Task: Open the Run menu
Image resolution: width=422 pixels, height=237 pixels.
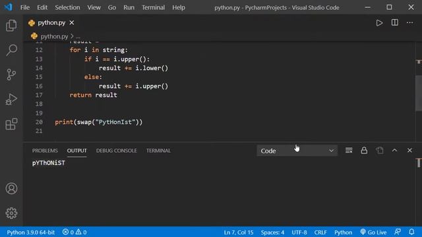Action: point(129,7)
